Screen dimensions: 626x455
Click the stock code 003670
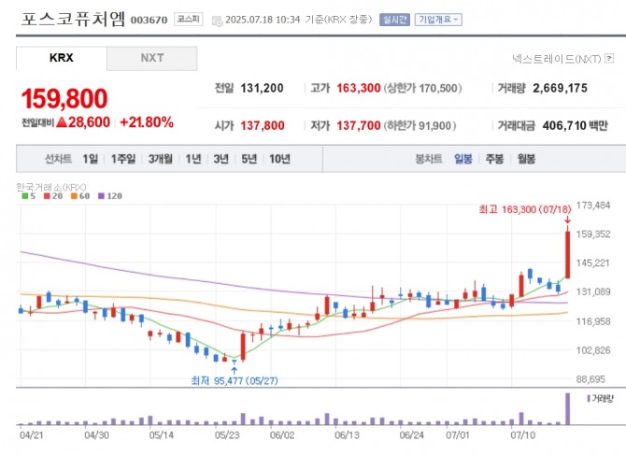coord(149,20)
